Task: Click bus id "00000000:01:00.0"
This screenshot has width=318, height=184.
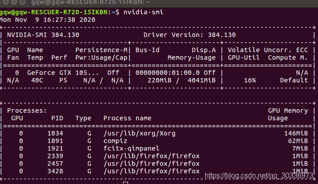Action: (168, 73)
